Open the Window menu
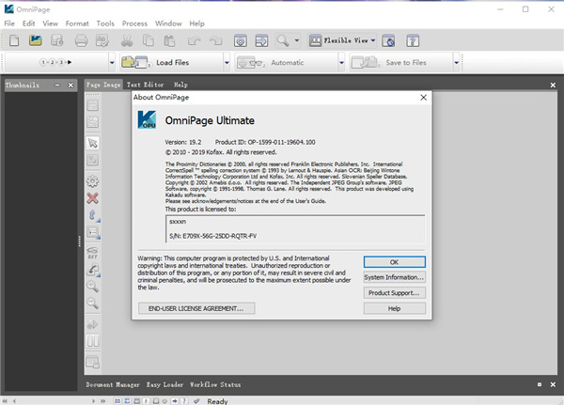This screenshot has width=564, height=405. tap(168, 23)
